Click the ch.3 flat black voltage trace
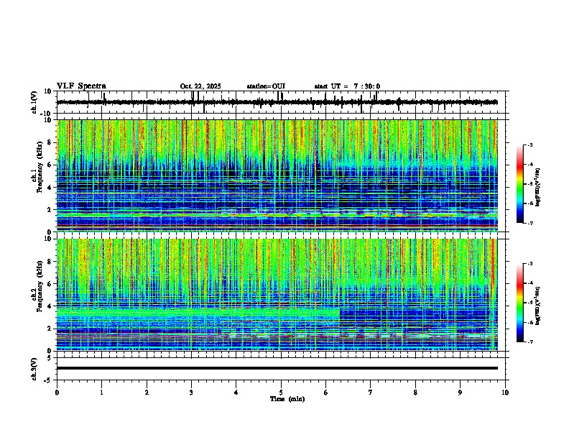 pyautogui.click(x=277, y=368)
